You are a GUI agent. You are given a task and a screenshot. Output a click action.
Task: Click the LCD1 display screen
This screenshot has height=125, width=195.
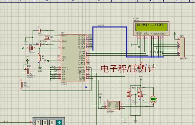[151, 27]
